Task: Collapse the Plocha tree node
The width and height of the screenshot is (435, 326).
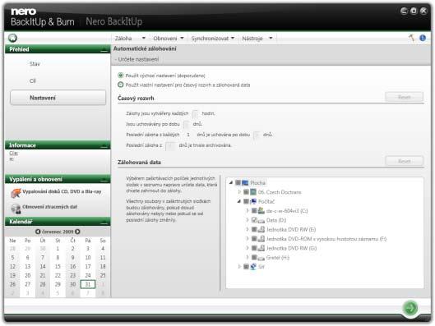Action: pyautogui.click(x=231, y=183)
